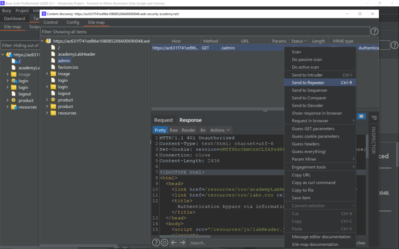Toggle the Inspector panel menu icon
The image size is (399, 249).
point(374,118)
